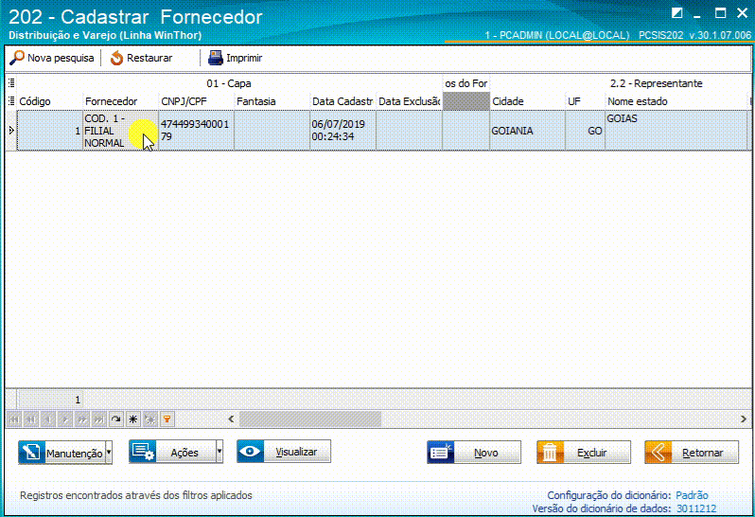
Task: Open the orange filter funnel button
Action: 167,419
